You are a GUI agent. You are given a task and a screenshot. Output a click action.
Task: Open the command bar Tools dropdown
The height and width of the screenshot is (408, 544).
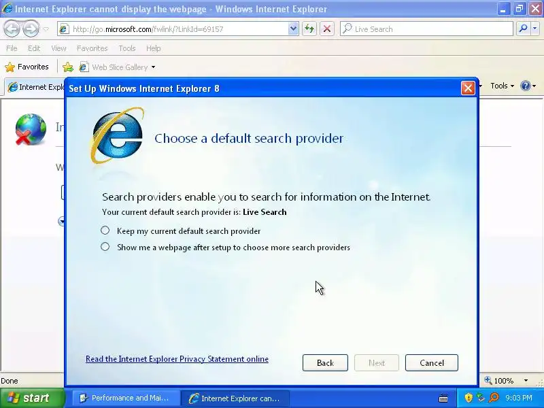pyautogui.click(x=502, y=86)
